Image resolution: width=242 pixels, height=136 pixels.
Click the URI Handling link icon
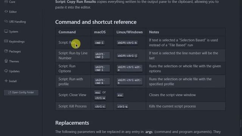coord(6,21)
